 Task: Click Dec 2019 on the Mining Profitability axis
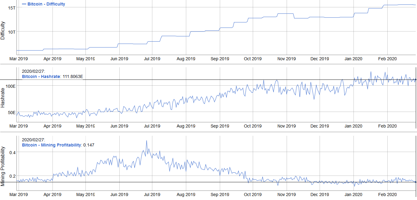(320, 194)
